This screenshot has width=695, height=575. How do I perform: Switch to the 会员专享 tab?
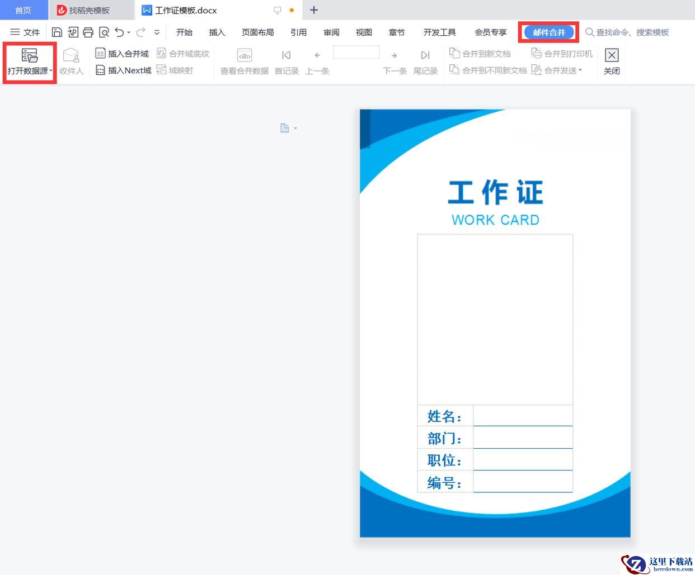491,32
